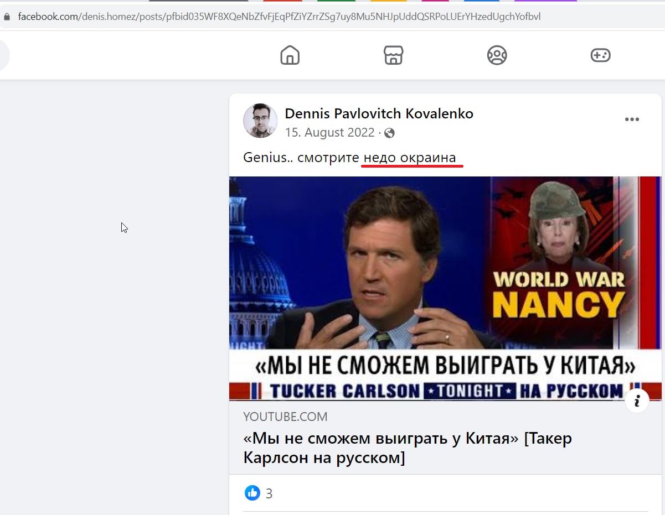Click the YOUTUBE.COM source label
The width and height of the screenshot is (665, 515).
[285, 417]
